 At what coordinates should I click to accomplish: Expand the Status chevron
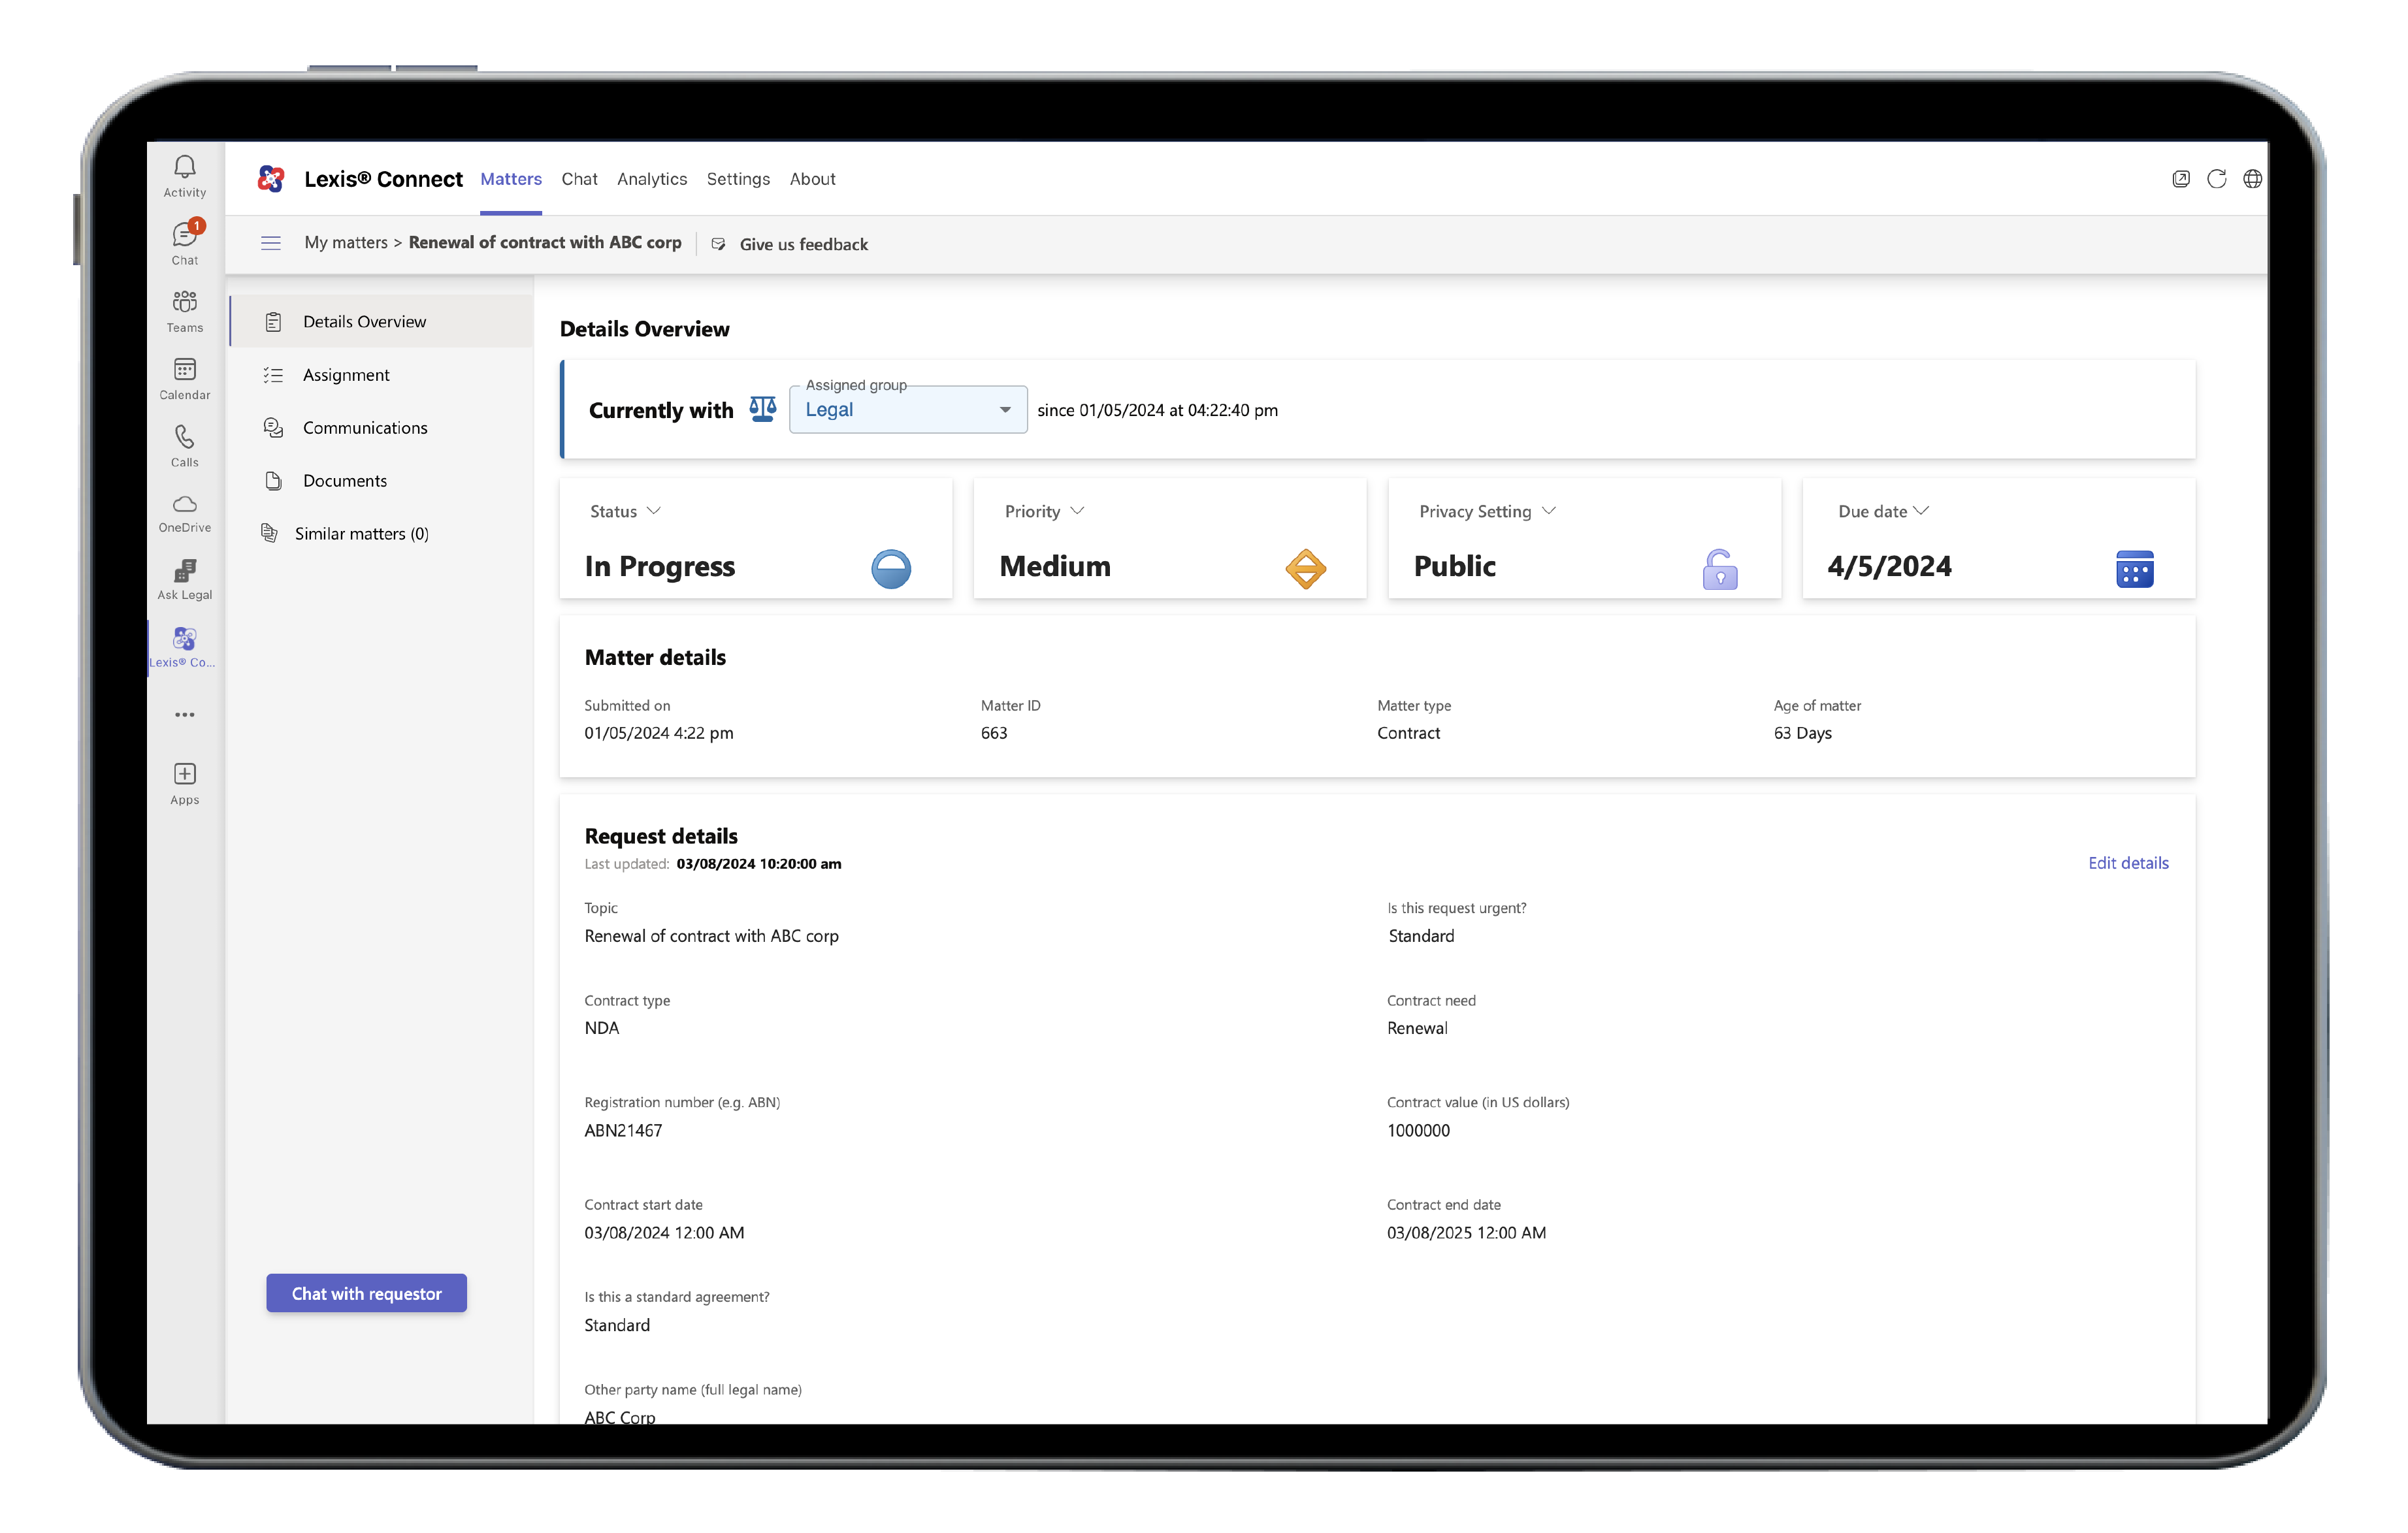coord(654,511)
